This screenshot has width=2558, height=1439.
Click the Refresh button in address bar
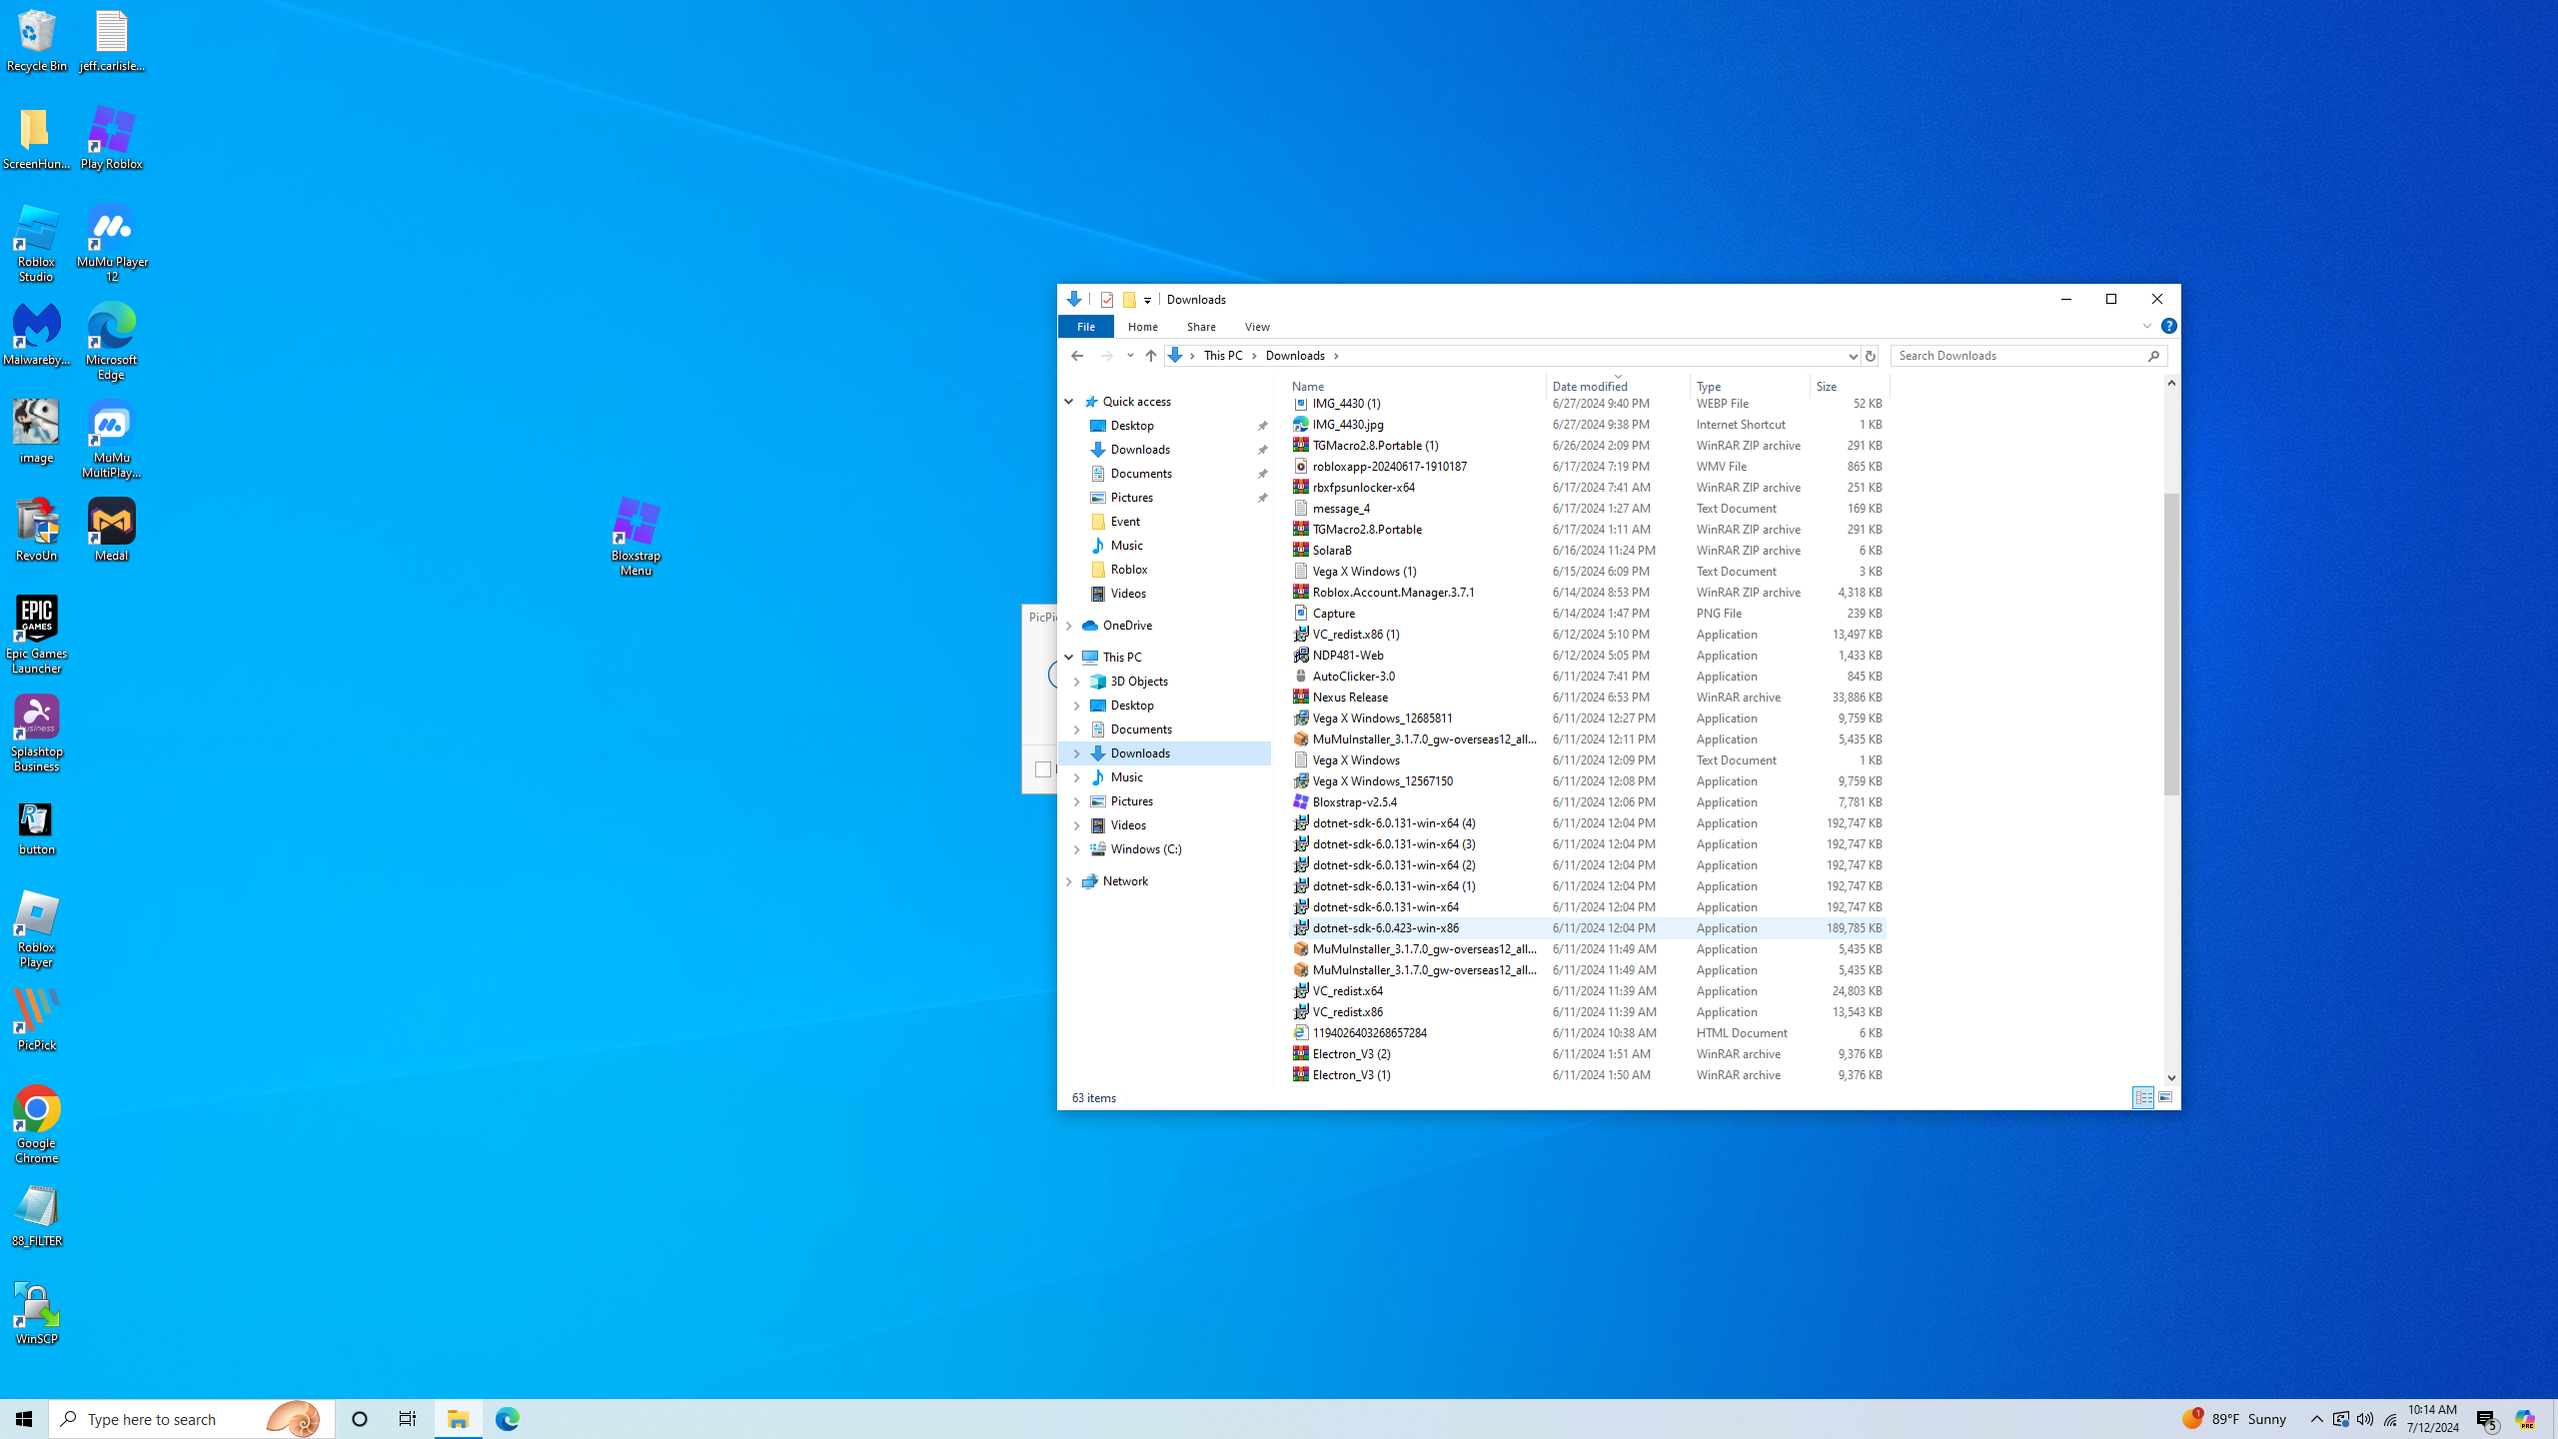point(1870,356)
